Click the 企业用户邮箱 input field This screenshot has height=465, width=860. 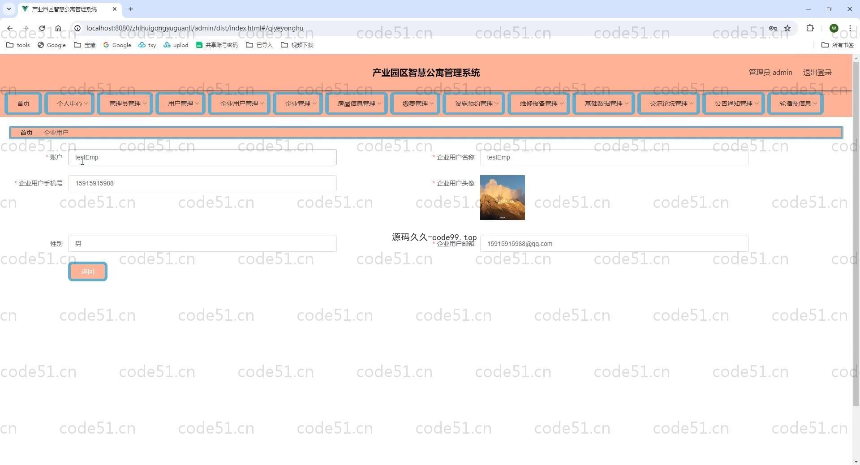614,244
